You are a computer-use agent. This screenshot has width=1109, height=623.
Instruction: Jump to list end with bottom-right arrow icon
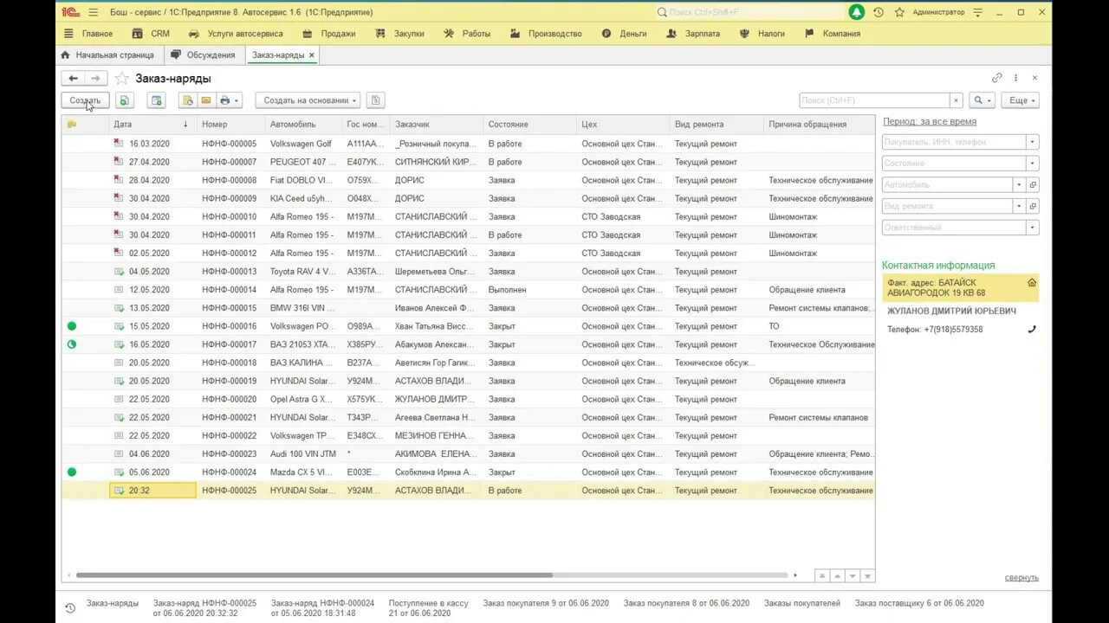coord(868,575)
